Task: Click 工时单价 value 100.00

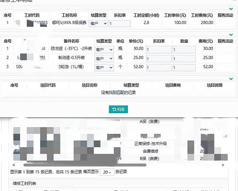Action: (x=180, y=23)
